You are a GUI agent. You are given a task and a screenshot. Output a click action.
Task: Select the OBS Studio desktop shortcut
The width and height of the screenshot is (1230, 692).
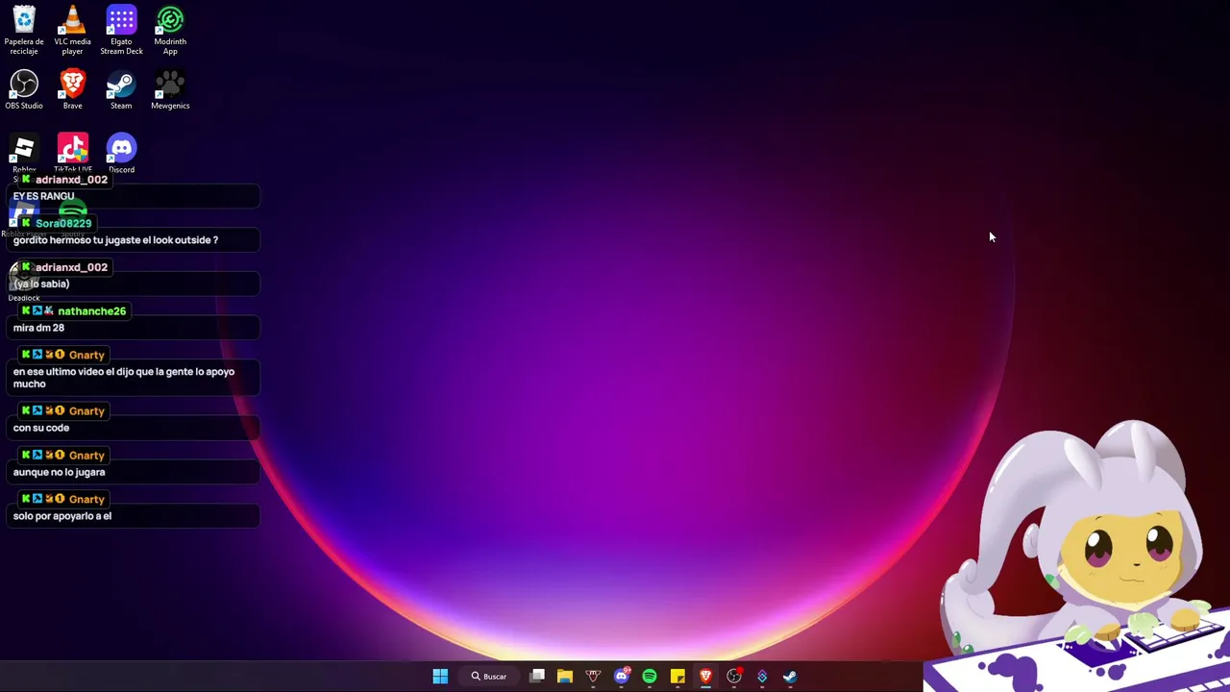tap(24, 90)
